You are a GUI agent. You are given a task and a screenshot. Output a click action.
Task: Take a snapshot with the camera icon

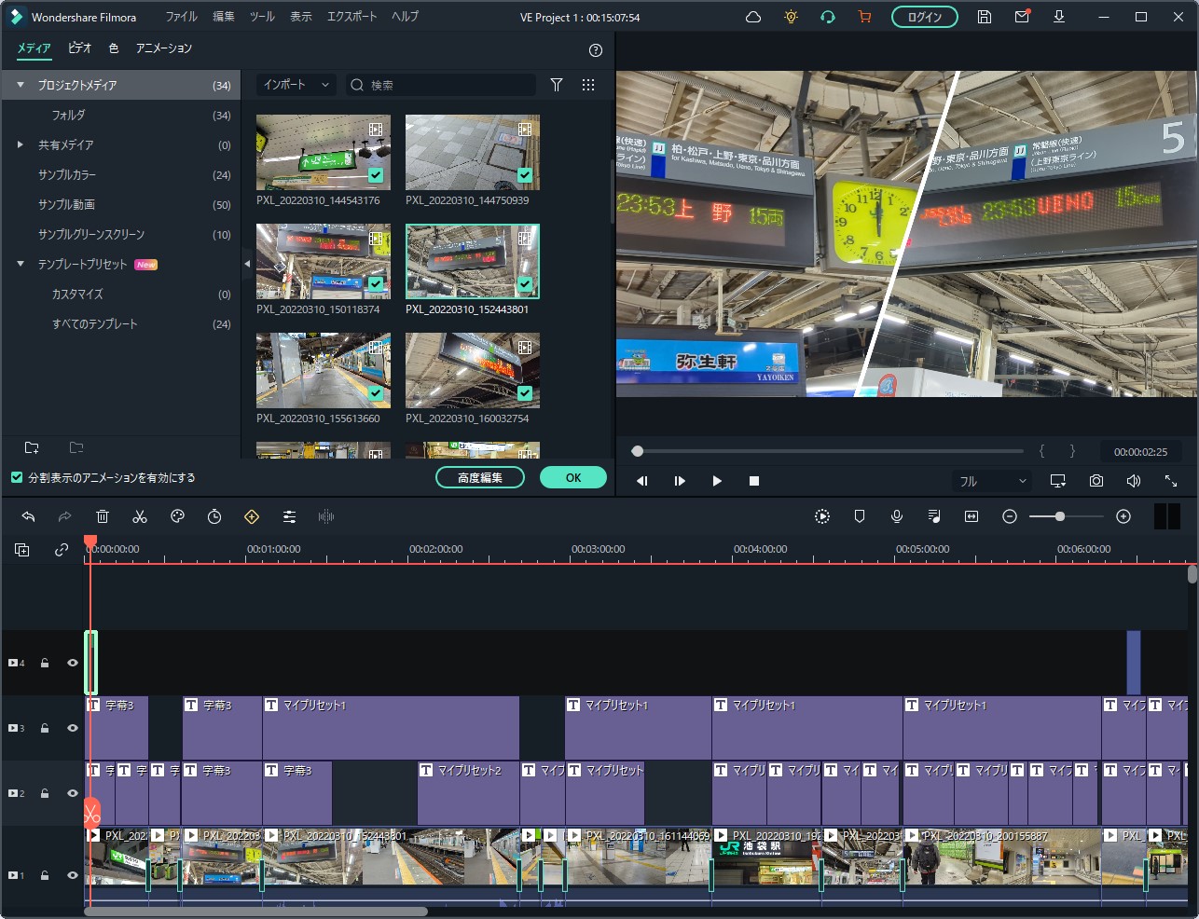[x=1096, y=481]
